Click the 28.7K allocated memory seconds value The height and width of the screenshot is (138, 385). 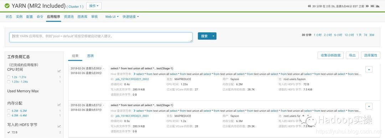click(x=251, y=90)
